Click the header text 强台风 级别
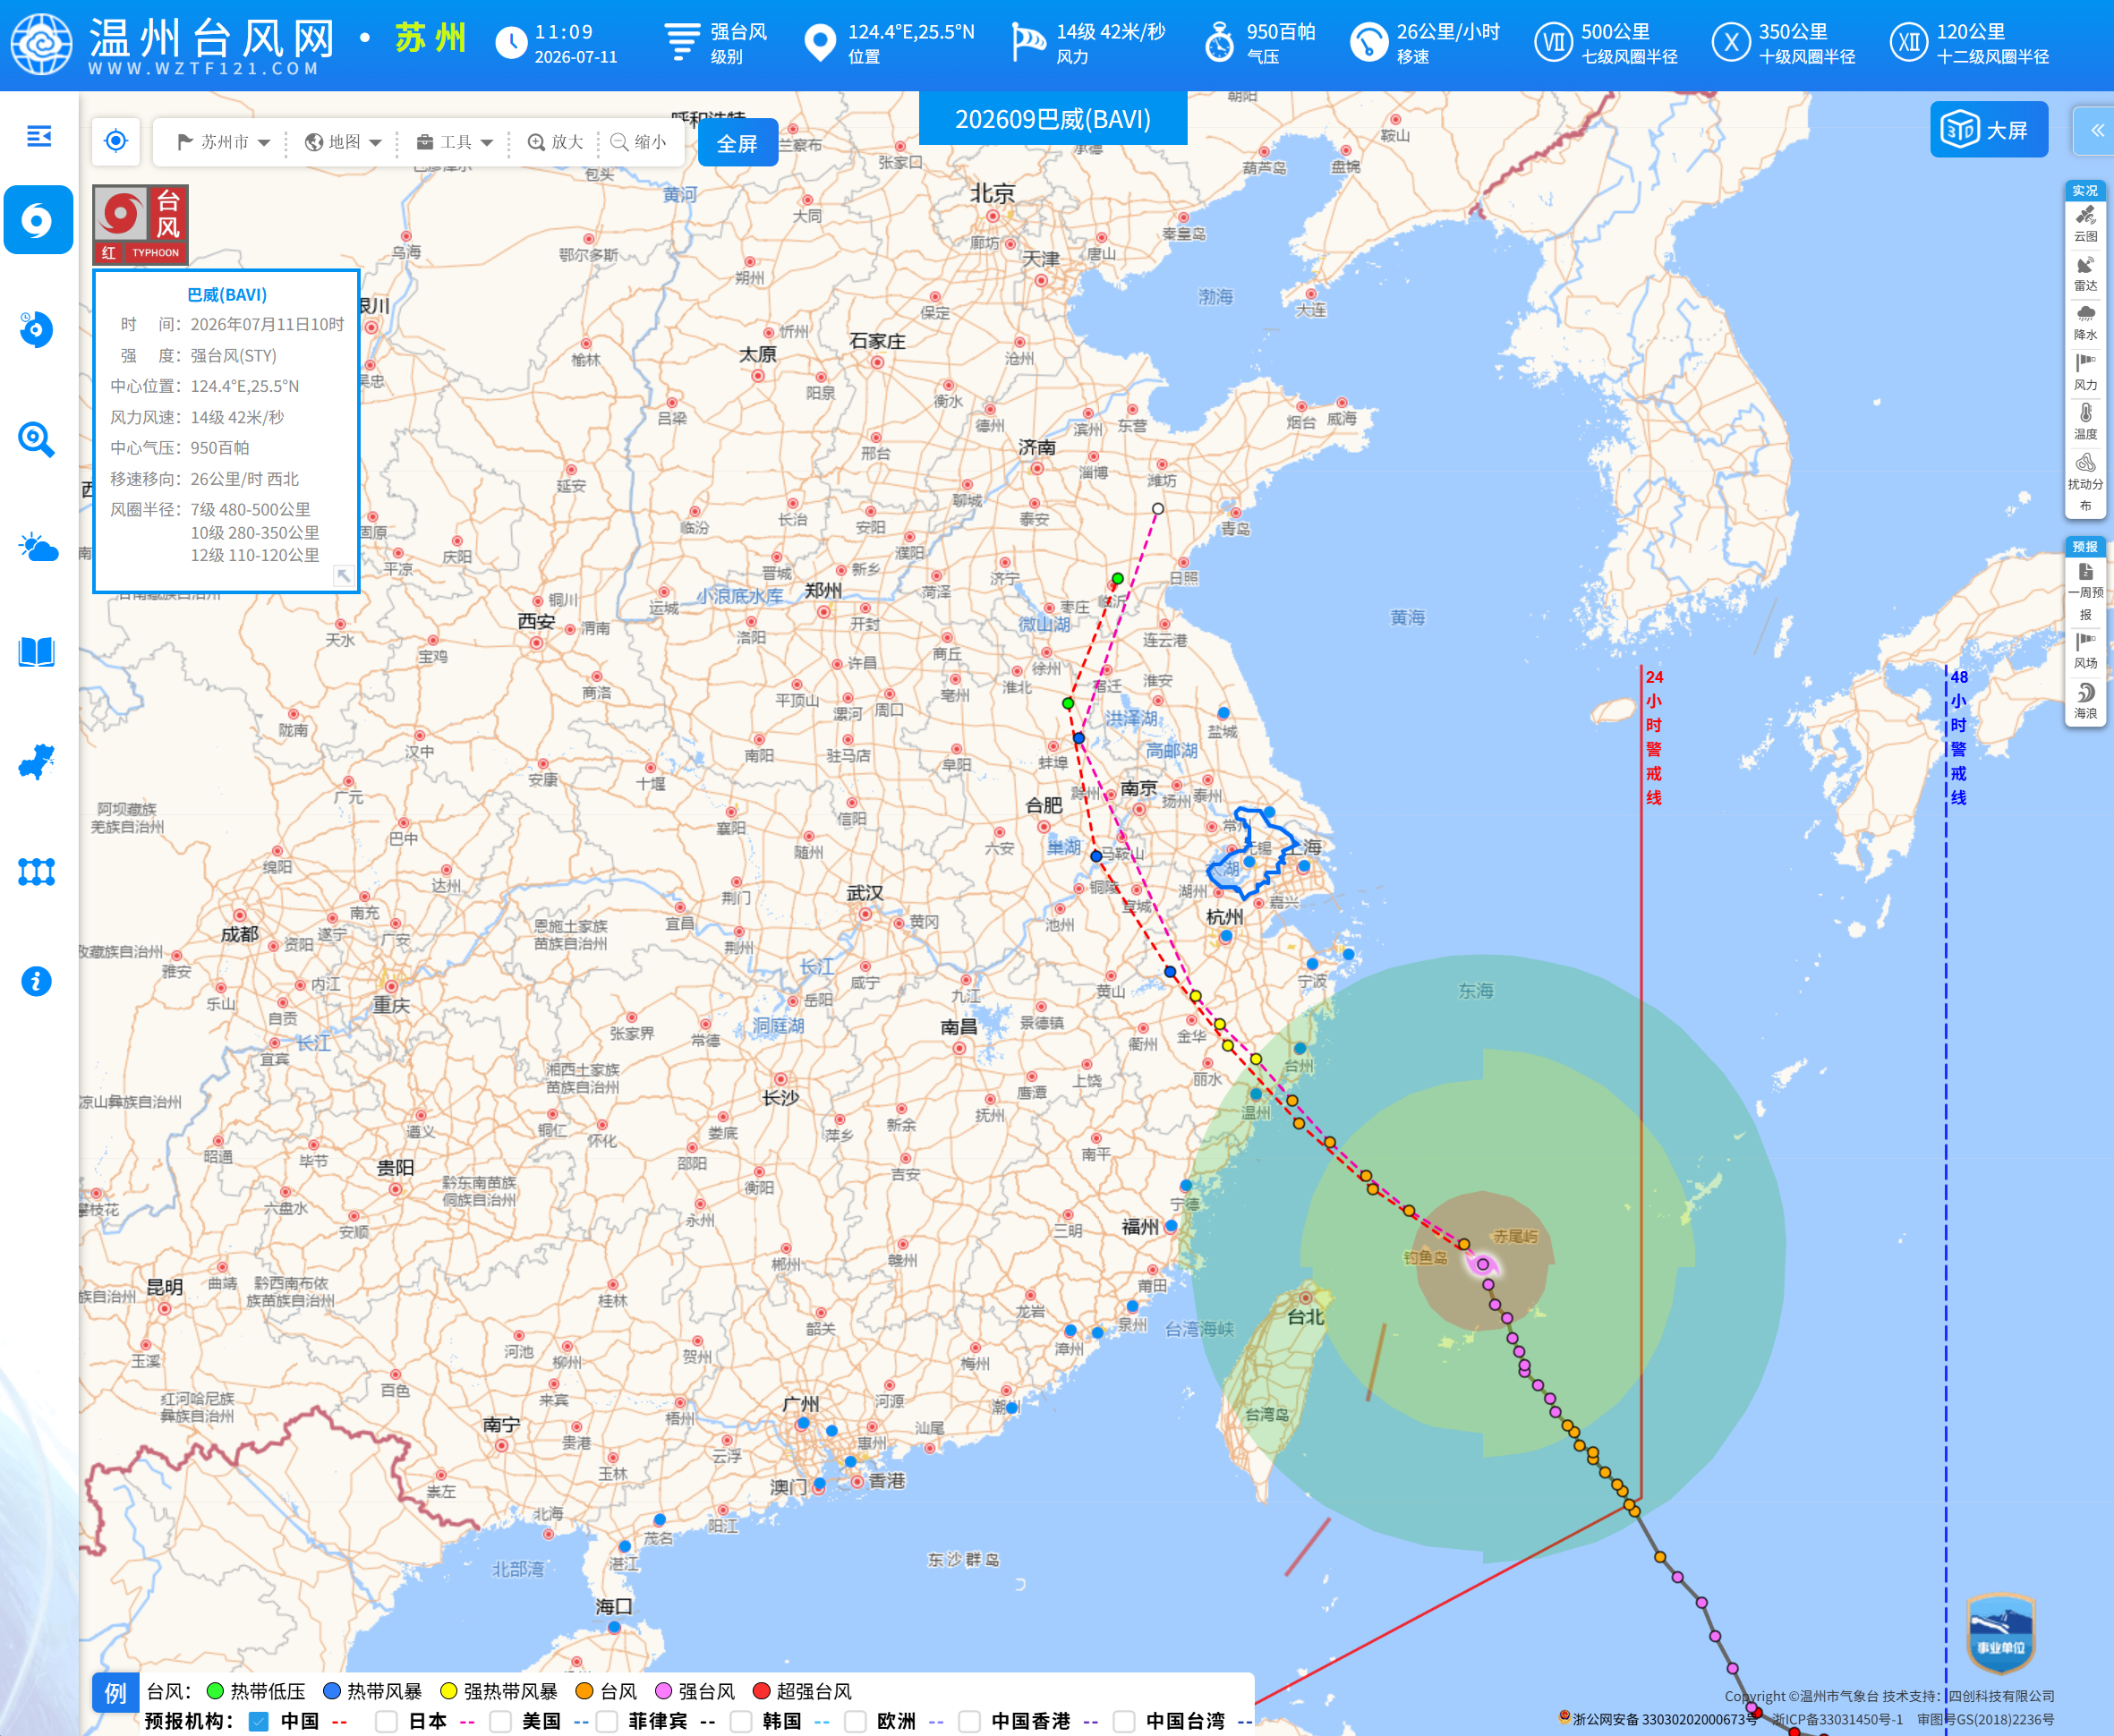 click(738, 43)
